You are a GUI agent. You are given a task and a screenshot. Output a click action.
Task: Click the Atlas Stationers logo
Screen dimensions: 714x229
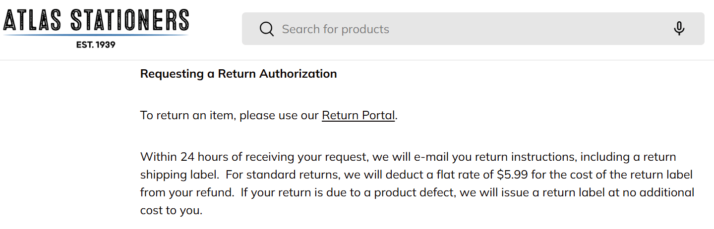click(96, 22)
